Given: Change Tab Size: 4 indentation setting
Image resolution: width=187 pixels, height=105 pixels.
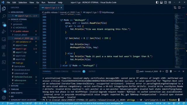Looking at the screenshot, I should [149, 103].
